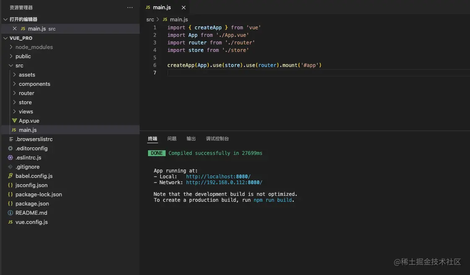Expand the store folder
This screenshot has width=470, height=275.
click(14, 102)
